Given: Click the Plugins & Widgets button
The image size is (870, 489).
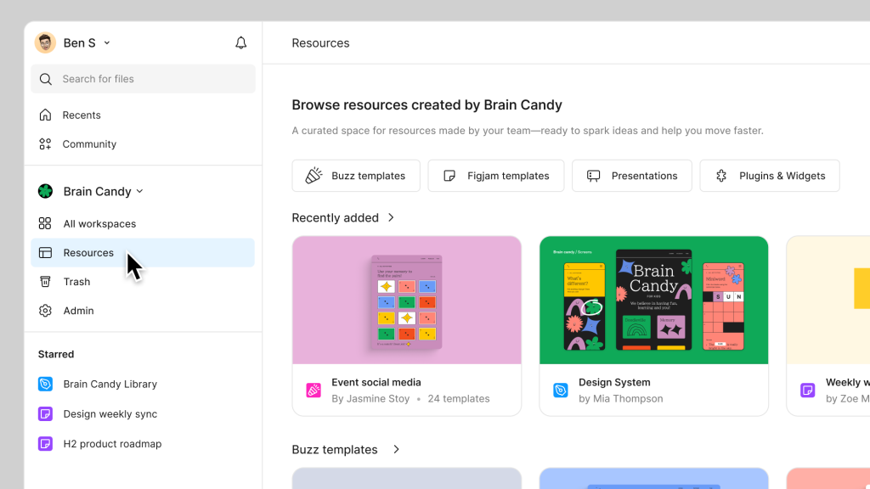Looking at the screenshot, I should (770, 176).
